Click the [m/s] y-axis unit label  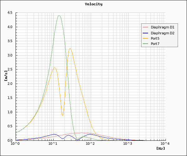[x=6, y=76]
